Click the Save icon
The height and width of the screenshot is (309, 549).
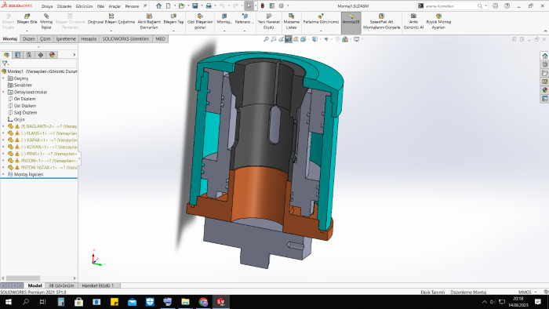(x=195, y=6)
